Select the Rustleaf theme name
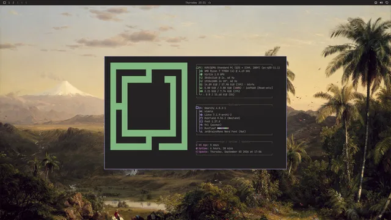Screen dimensions: 391x220 (x=210, y=128)
